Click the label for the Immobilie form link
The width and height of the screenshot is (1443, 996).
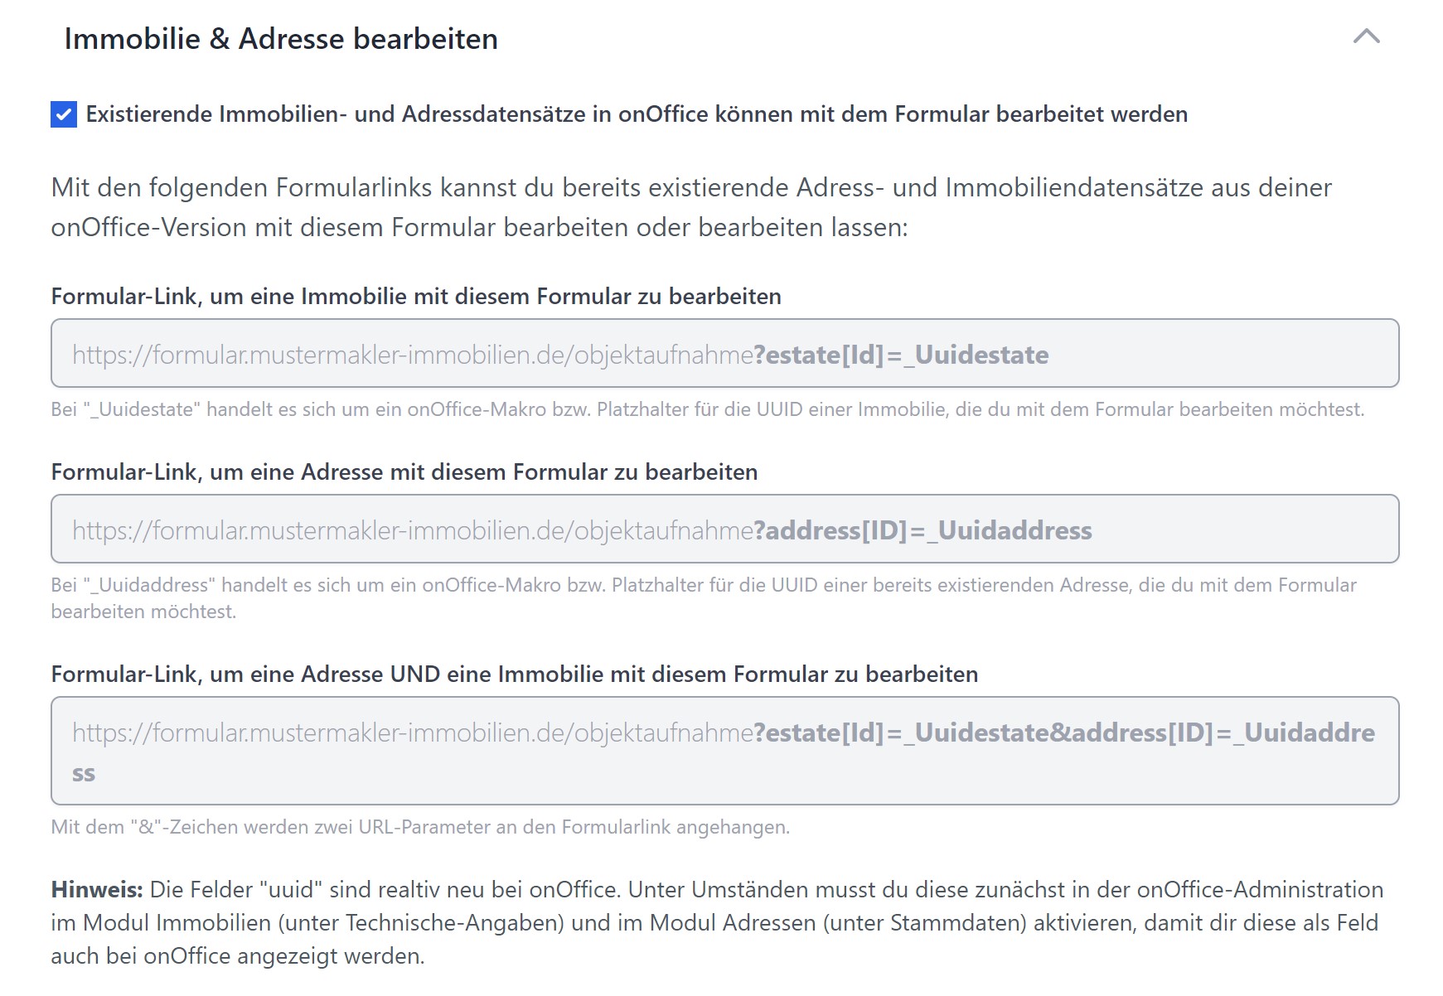(x=415, y=297)
